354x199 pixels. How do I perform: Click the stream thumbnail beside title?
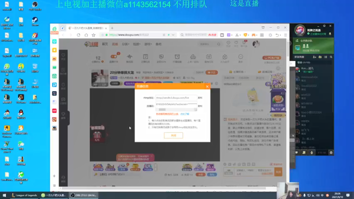click(100, 78)
